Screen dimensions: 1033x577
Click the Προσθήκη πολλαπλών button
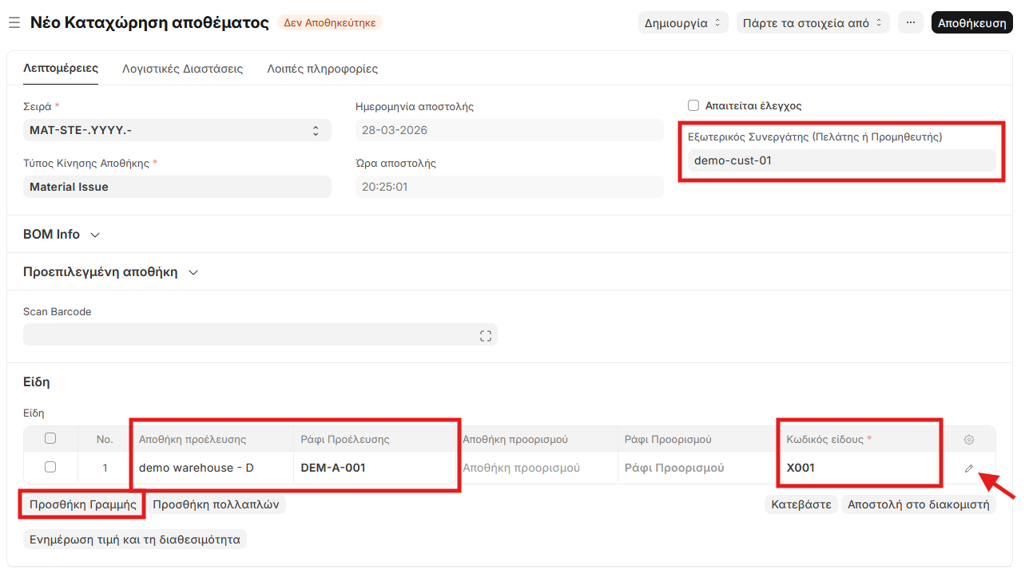(x=216, y=504)
